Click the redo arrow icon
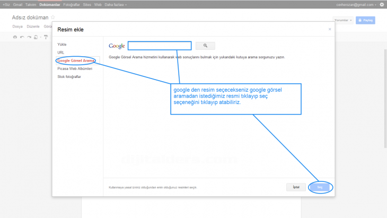 point(29,37)
